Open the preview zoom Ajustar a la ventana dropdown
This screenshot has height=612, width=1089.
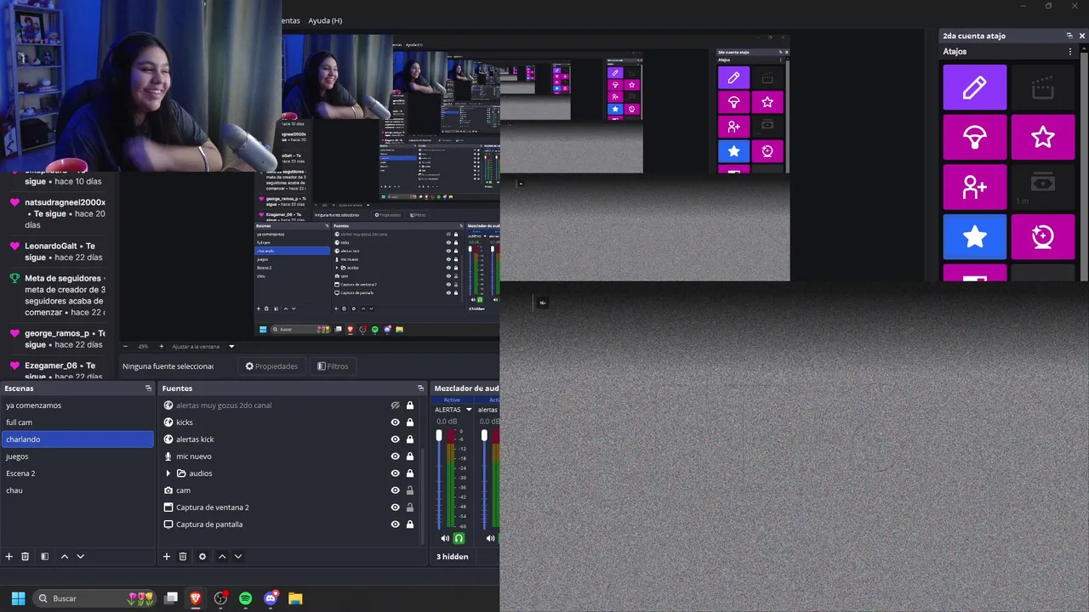pyautogui.click(x=231, y=347)
